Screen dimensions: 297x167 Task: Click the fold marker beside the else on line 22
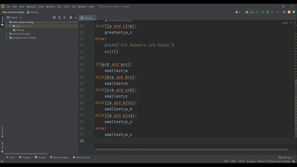coord(94,39)
